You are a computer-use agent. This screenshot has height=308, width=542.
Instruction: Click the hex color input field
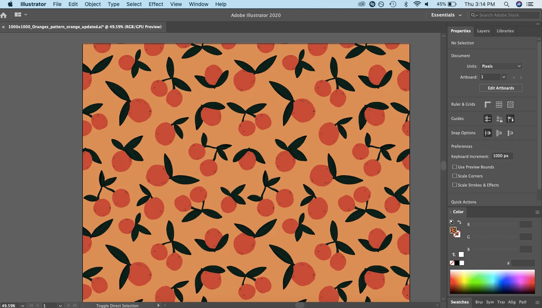[523, 263]
